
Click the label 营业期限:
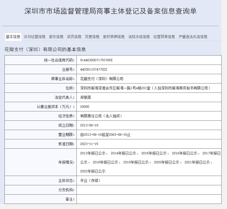(67, 135)
